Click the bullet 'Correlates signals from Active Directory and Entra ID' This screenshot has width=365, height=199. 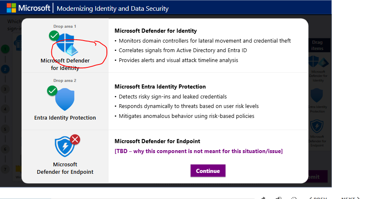pos(183,50)
